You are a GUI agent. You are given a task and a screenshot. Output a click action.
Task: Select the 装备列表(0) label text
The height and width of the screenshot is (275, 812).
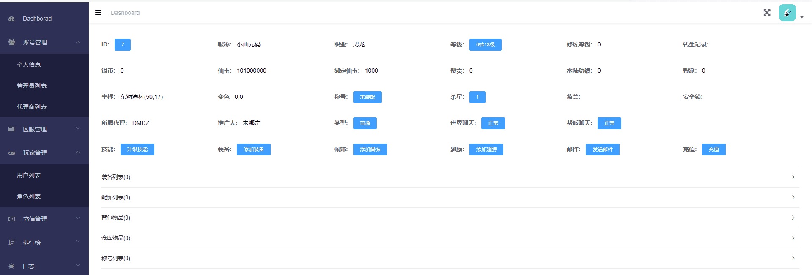(116, 177)
